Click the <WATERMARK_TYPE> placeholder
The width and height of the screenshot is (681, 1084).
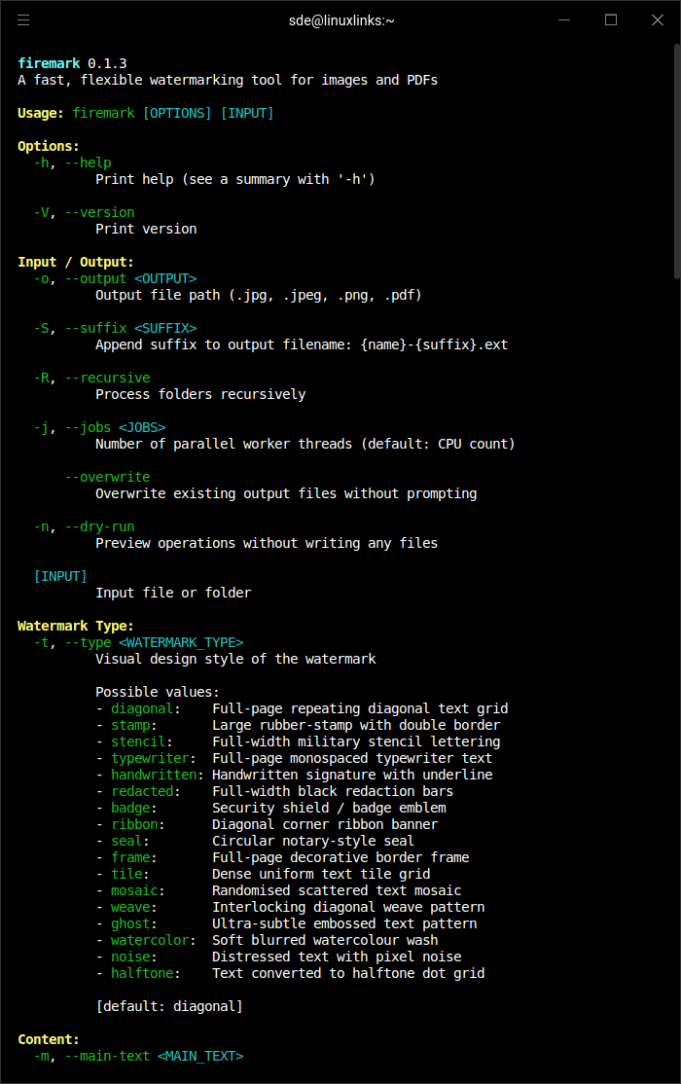point(181,642)
